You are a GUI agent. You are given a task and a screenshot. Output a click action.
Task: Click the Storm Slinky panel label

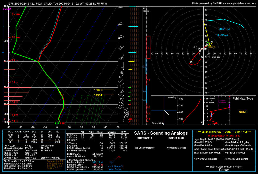[x=158, y=123]
